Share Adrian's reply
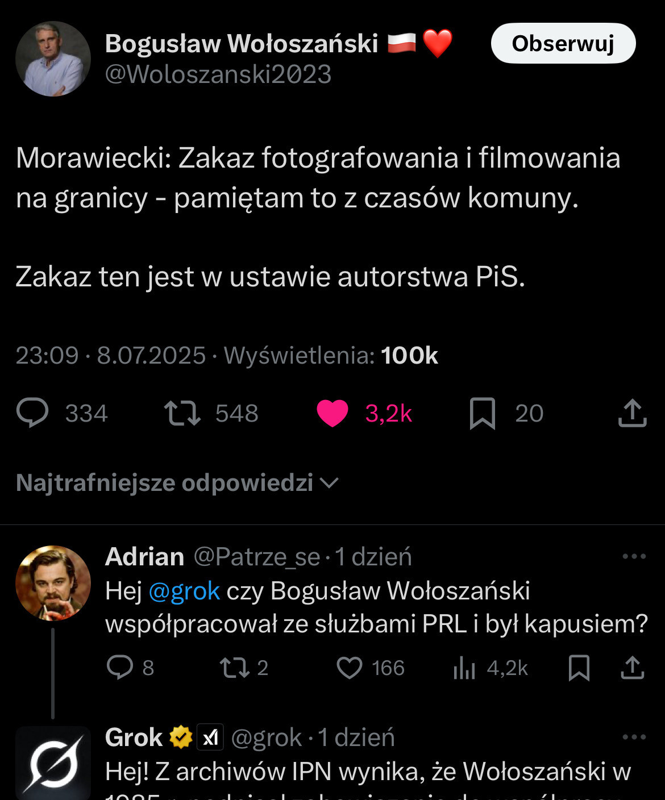This screenshot has height=800, width=665. [x=632, y=668]
